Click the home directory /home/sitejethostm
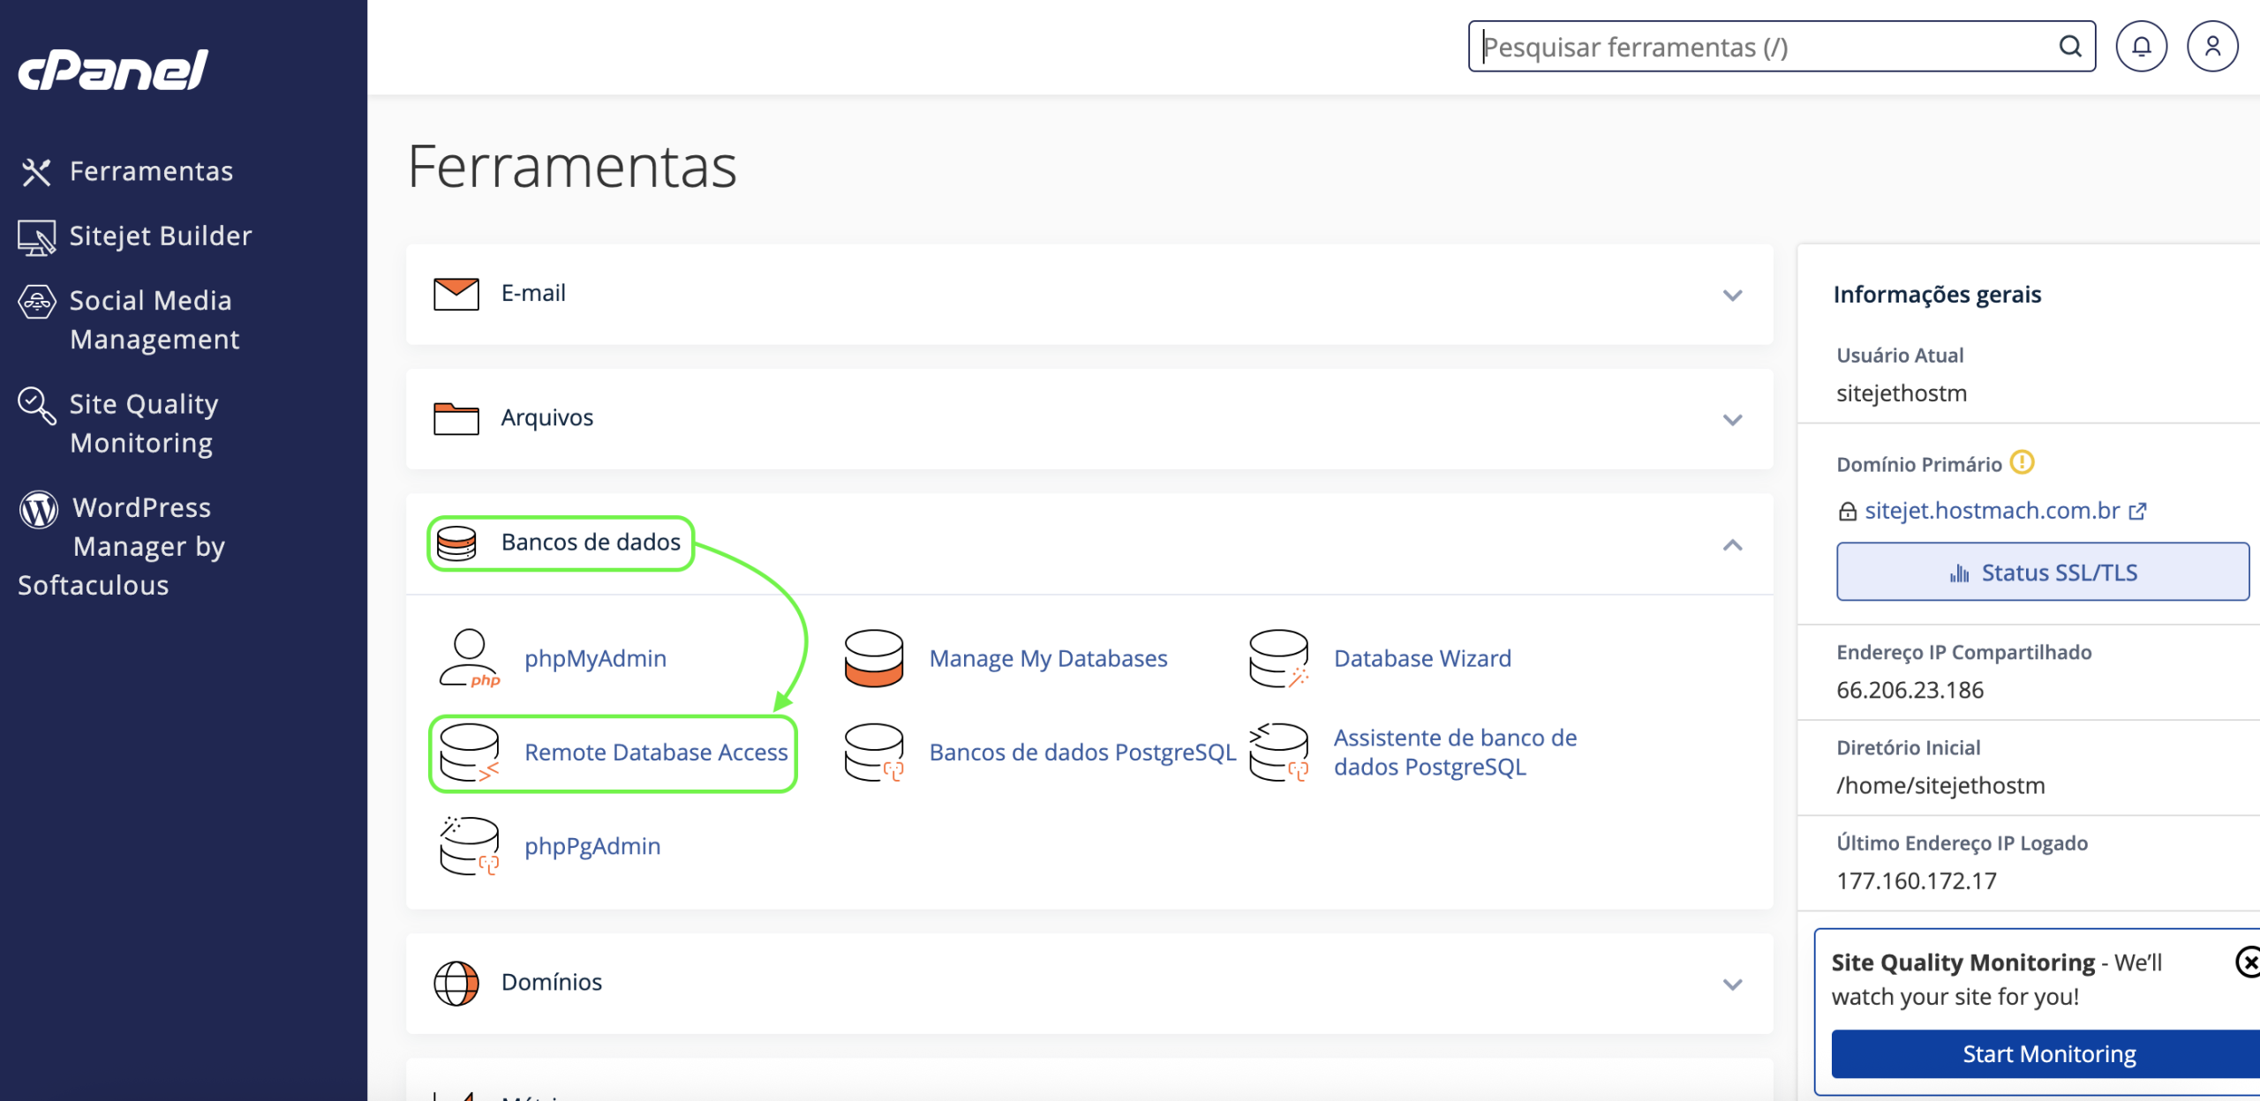2260x1101 pixels. pyautogui.click(x=1940, y=785)
